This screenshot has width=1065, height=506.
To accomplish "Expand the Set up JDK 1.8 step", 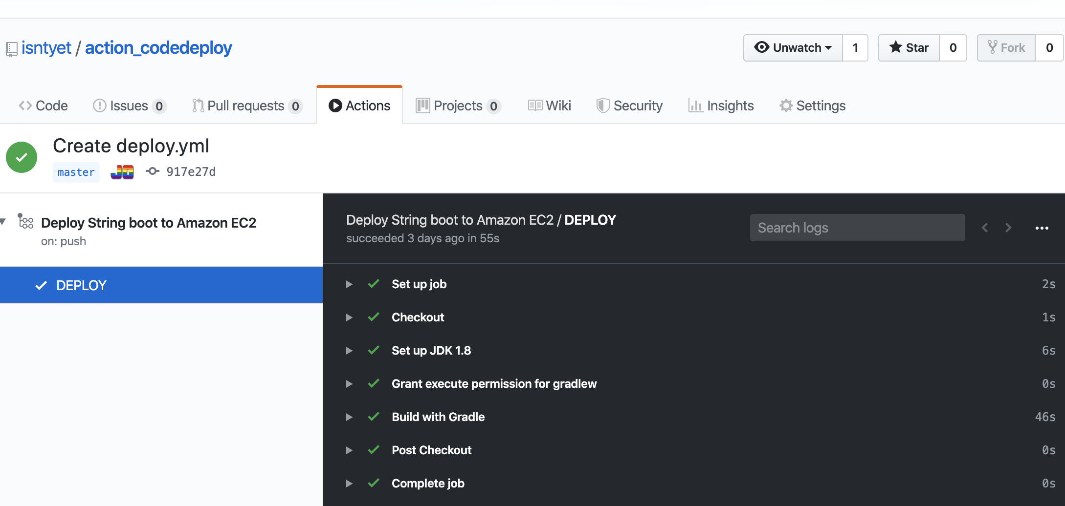I will 349,351.
